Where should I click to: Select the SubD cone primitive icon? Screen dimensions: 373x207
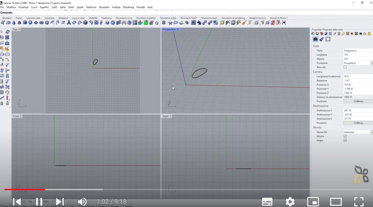[x=14, y=23]
